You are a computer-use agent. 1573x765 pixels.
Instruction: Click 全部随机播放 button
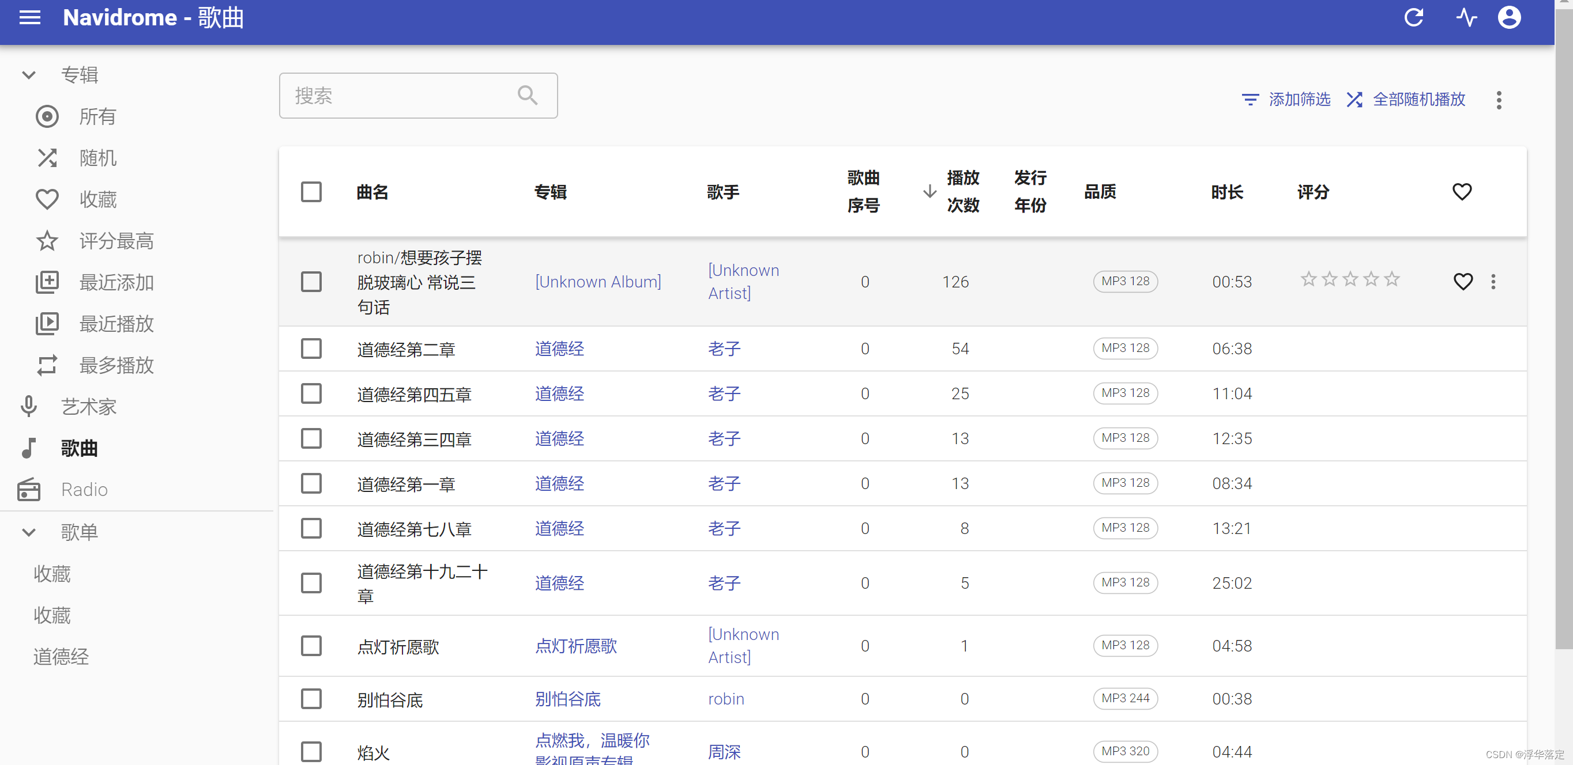click(1406, 100)
